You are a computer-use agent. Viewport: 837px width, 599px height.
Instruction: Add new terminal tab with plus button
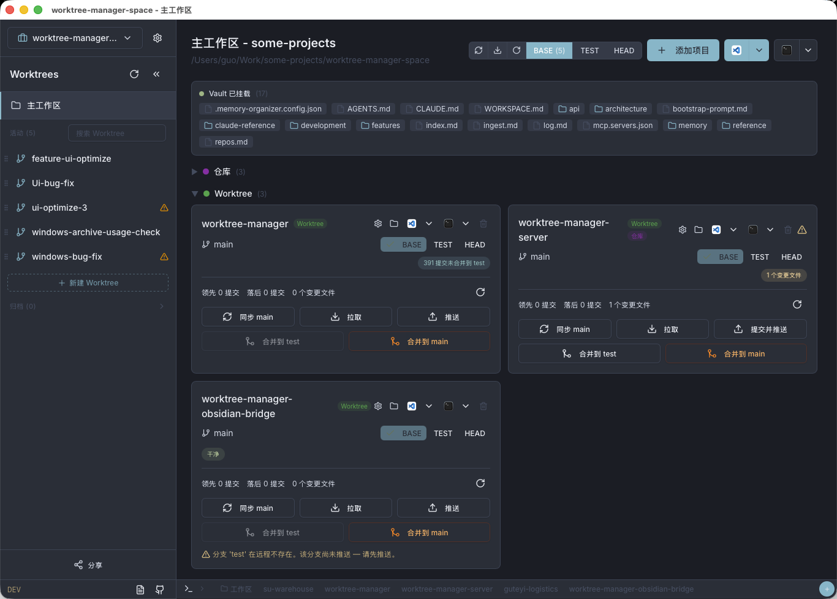pos(827,589)
